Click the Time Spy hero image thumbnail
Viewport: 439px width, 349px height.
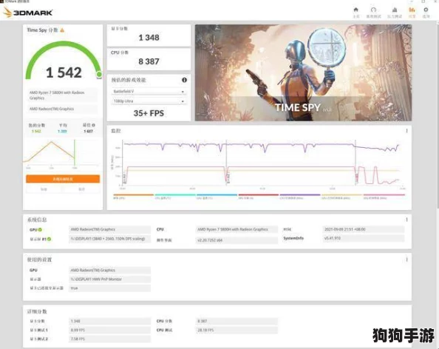303,72
